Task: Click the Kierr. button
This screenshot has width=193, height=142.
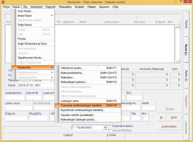Action: (174, 117)
